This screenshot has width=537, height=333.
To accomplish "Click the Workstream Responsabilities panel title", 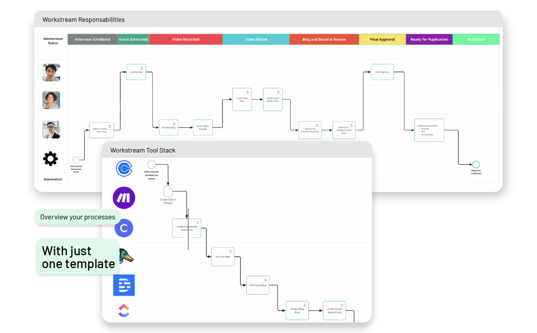I will [x=84, y=20].
